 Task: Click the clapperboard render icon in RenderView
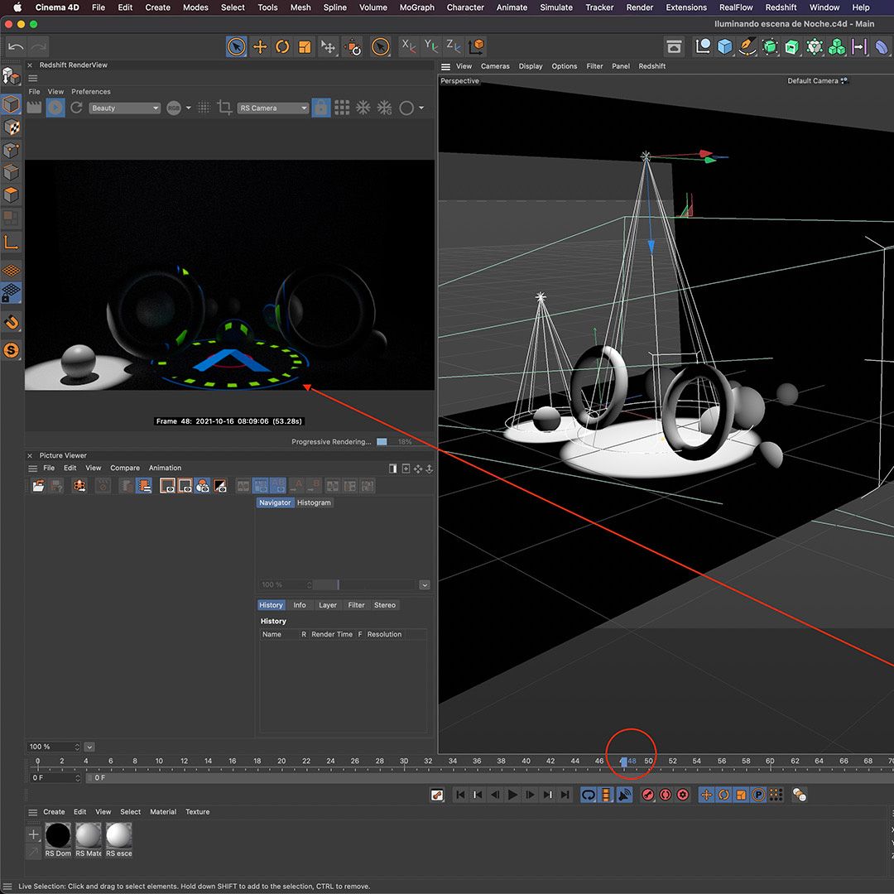tap(34, 107)
